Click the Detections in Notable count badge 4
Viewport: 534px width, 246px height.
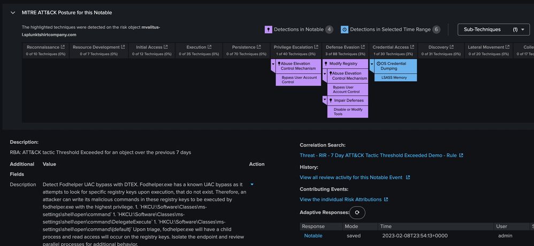pyautogui.click(x=329, y=29)
